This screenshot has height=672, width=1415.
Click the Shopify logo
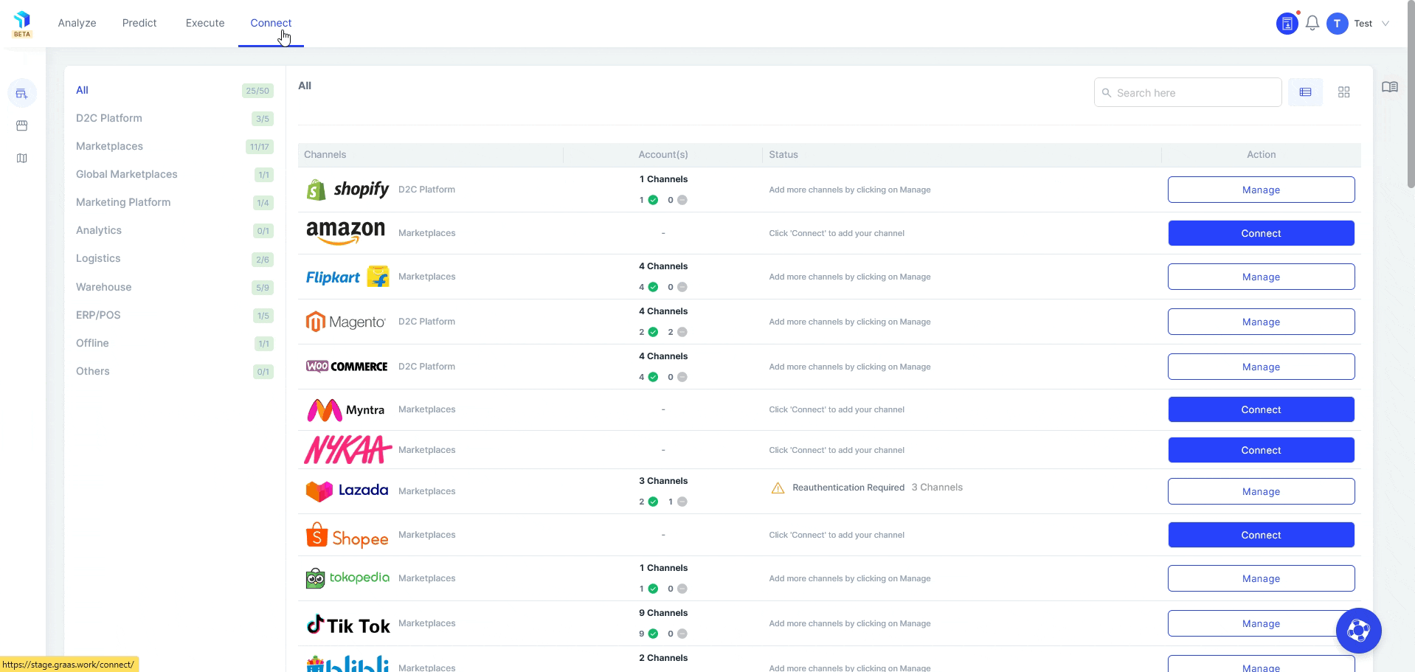coord(347,190)
